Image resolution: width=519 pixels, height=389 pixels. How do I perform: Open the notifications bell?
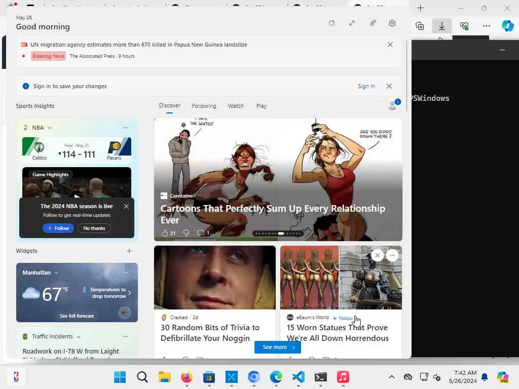485,377
